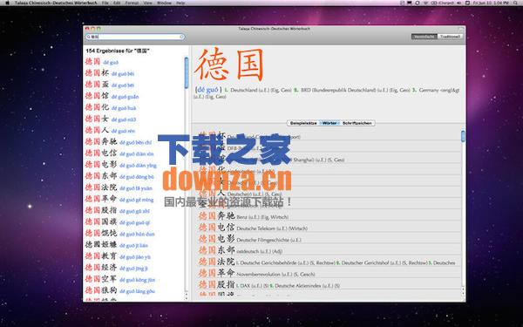Screen dimensions: 523x327
Task: Open the Beispielsätze tab
Action: coord(303,123)
